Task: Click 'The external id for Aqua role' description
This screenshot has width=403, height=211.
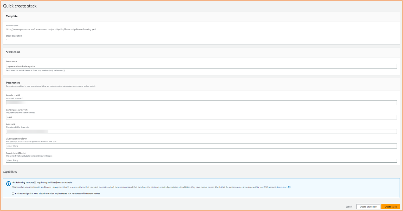Action: tap(17, 127)
